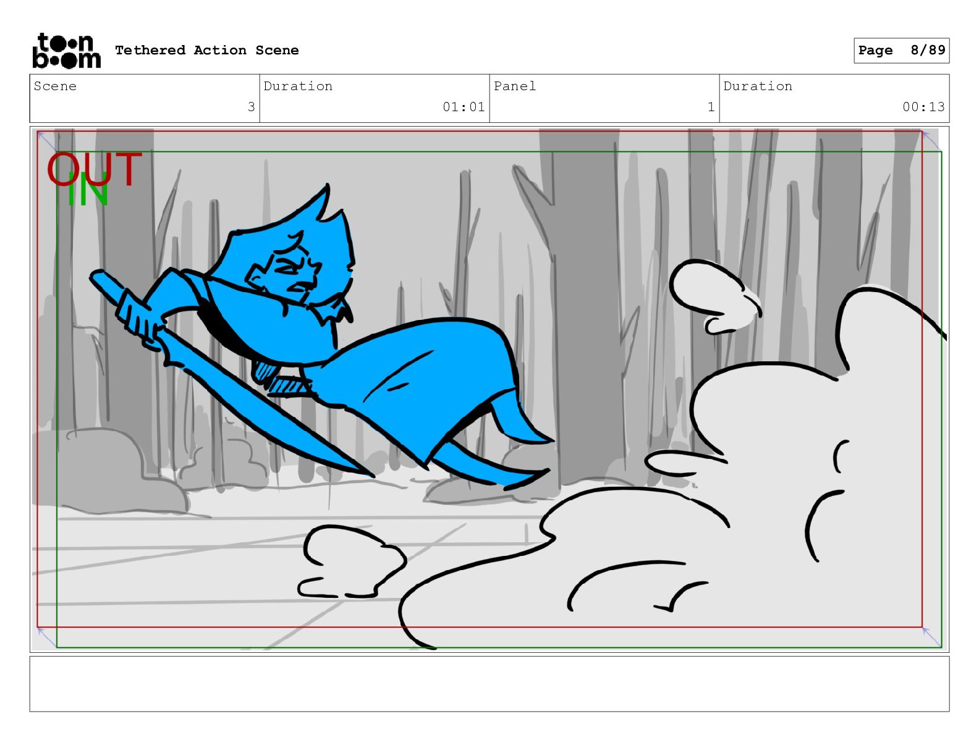Select the 'Tethered Action Scene' title text
Image resolution: width=979 pixels, height=756 pixels.
[206, 50]
